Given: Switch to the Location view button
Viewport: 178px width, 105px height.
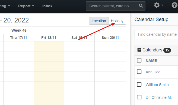Looking at the screenshot, I should (x=99, y=21).
